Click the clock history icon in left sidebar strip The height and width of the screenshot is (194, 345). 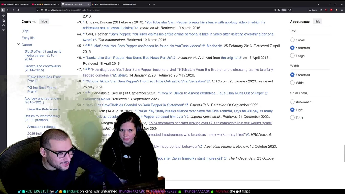[3, 25]
